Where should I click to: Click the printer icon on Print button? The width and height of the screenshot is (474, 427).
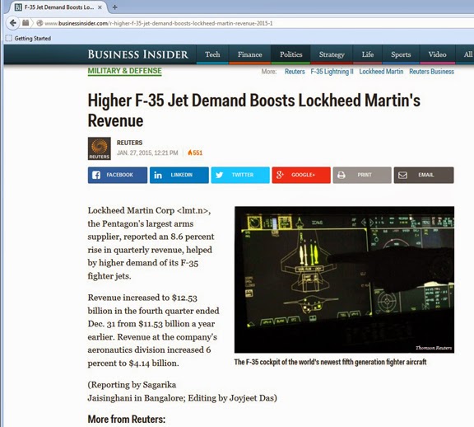342,175
